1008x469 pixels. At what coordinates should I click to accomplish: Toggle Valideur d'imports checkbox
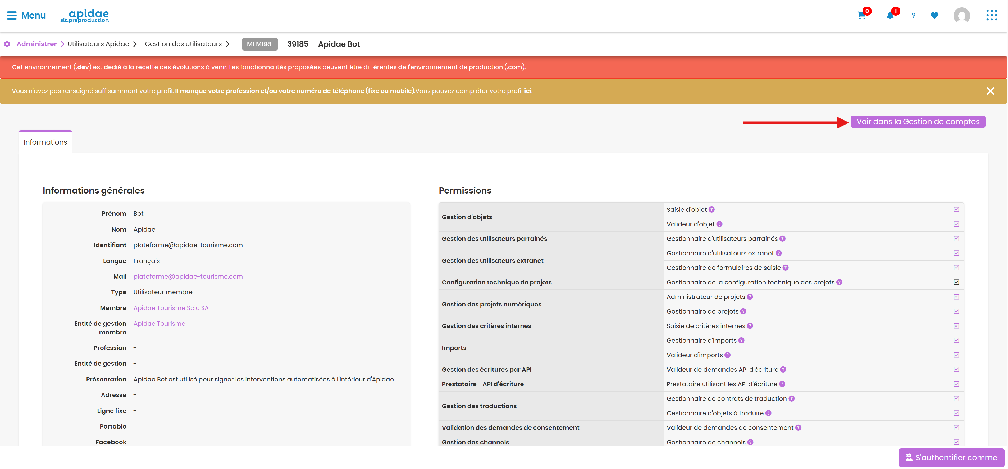[956, 355]
